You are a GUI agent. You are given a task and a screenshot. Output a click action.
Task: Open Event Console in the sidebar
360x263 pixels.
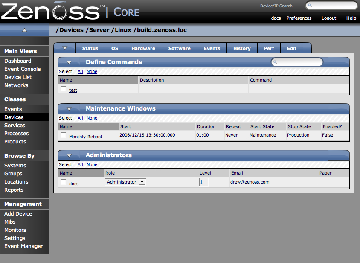pos(22,69)
